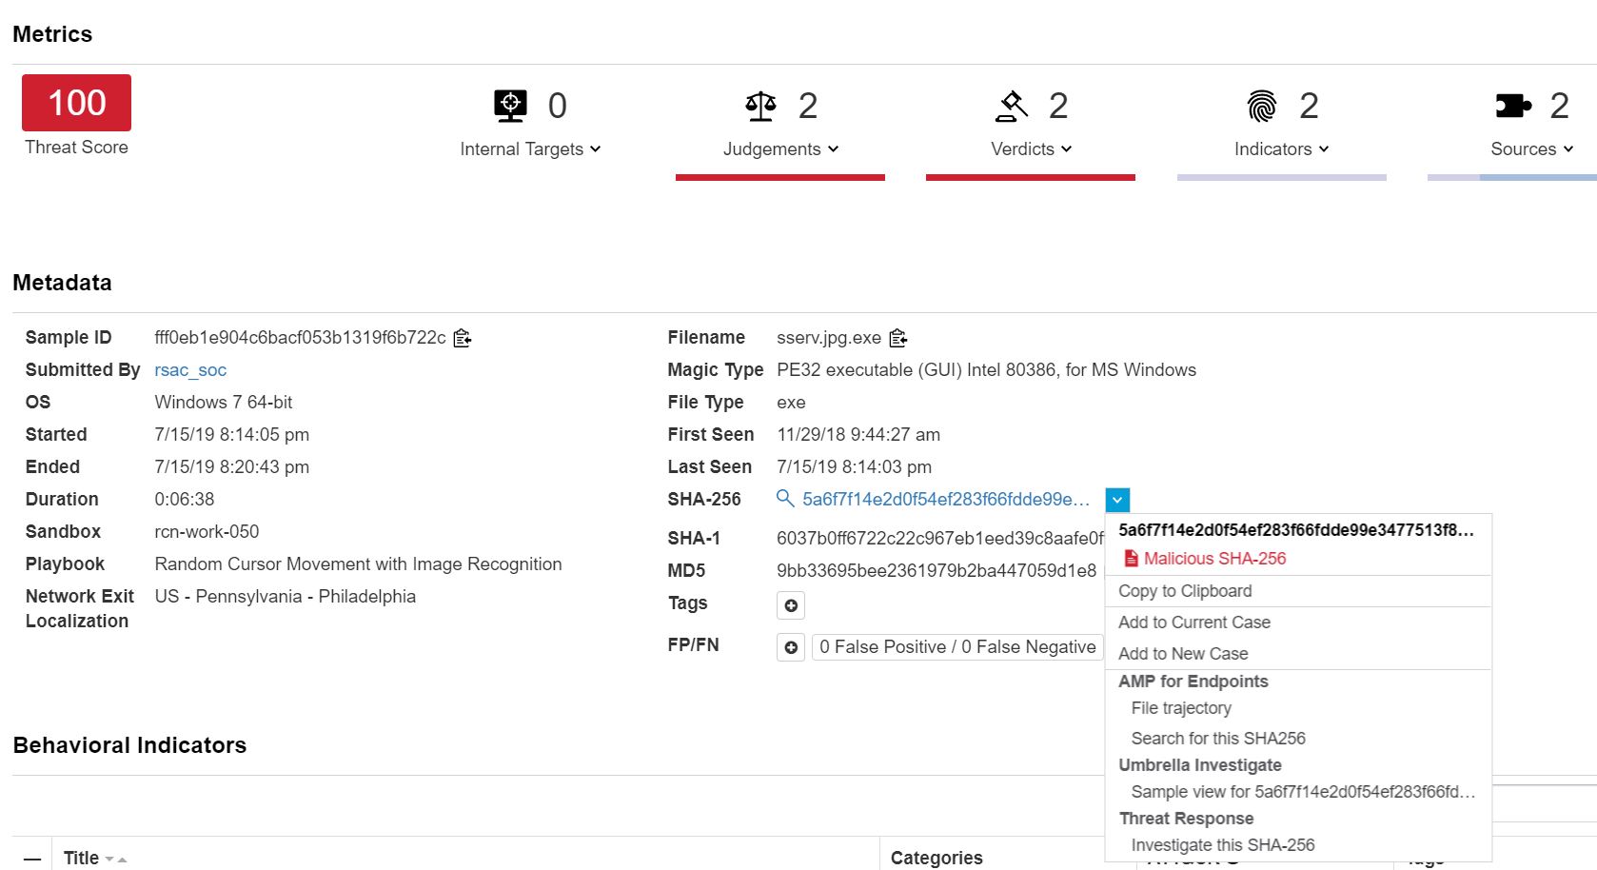Copy the filename sserv.jpg.exe via clipboard icon

(x=897, y=338)
